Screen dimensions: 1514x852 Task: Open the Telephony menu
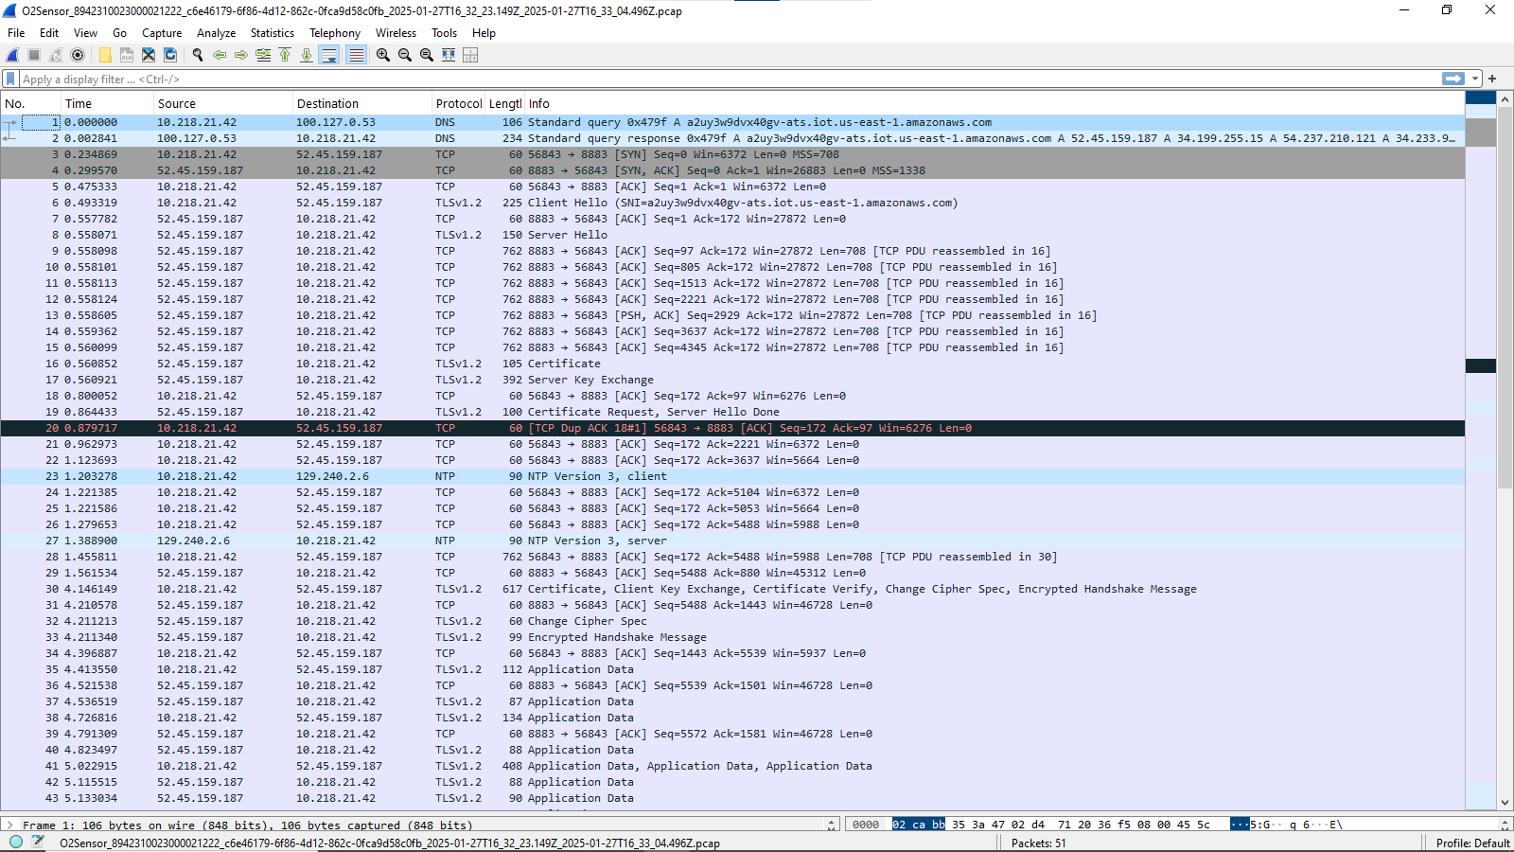click(335, 33)
